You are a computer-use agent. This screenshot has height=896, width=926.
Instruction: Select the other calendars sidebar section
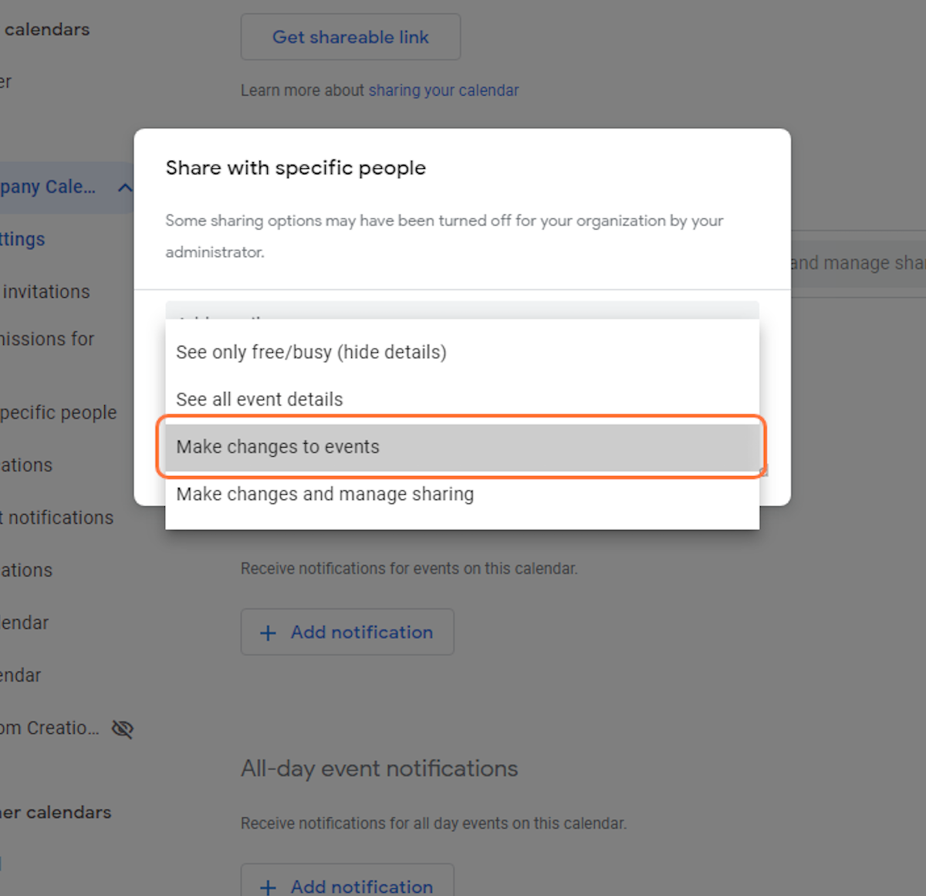[x=55, y=812]
